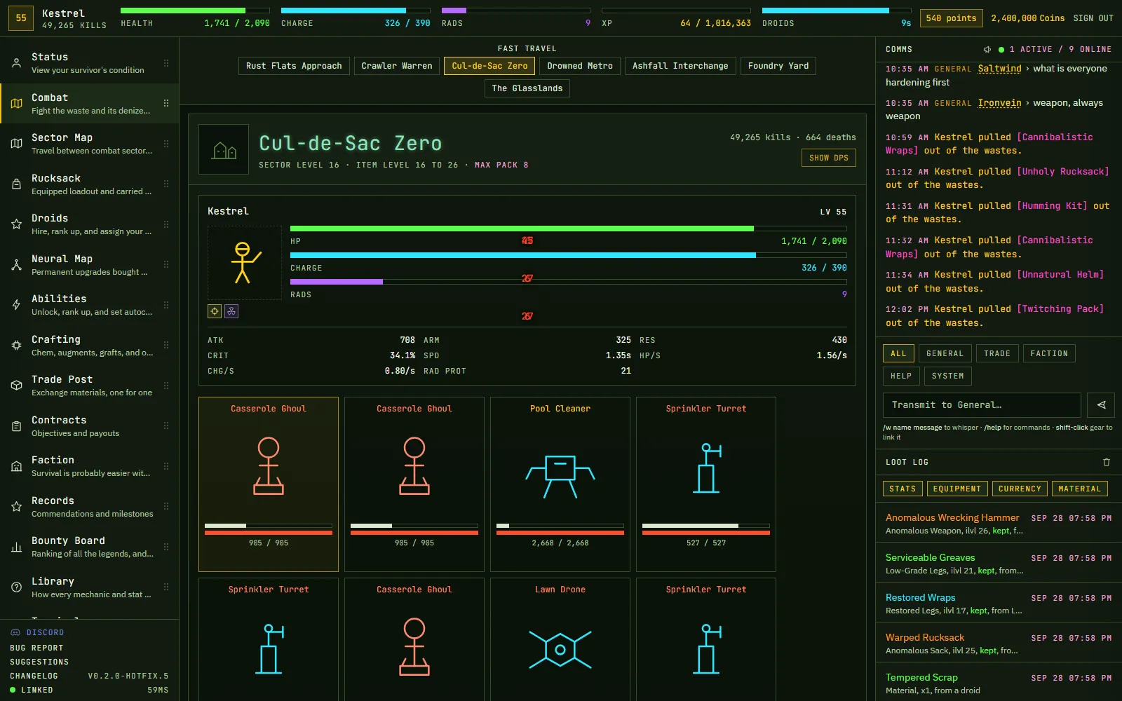Screen dimensions: 1122x701
Task: Open Rucksack bag icon in sidebar
Action: [x=16, y=184]
